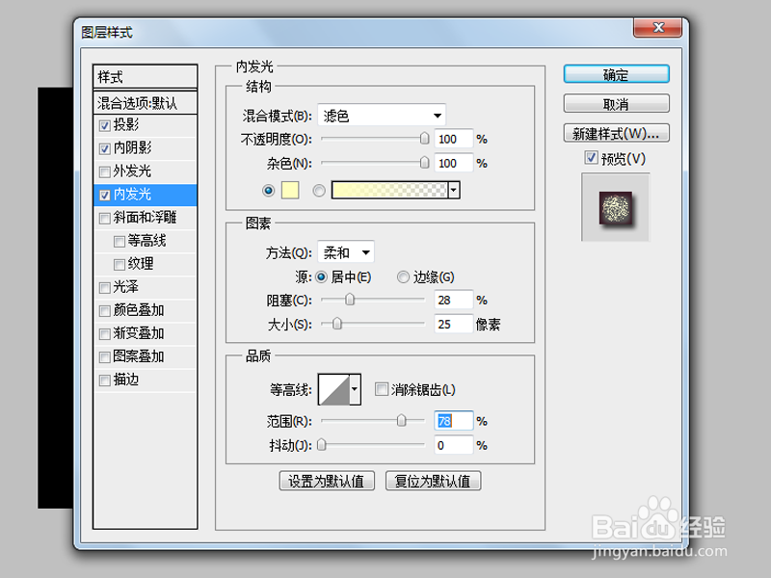The height and width of the screenshot is (578, 771).
Task: Select the 描边 row label
Action: tap(126, 380)
